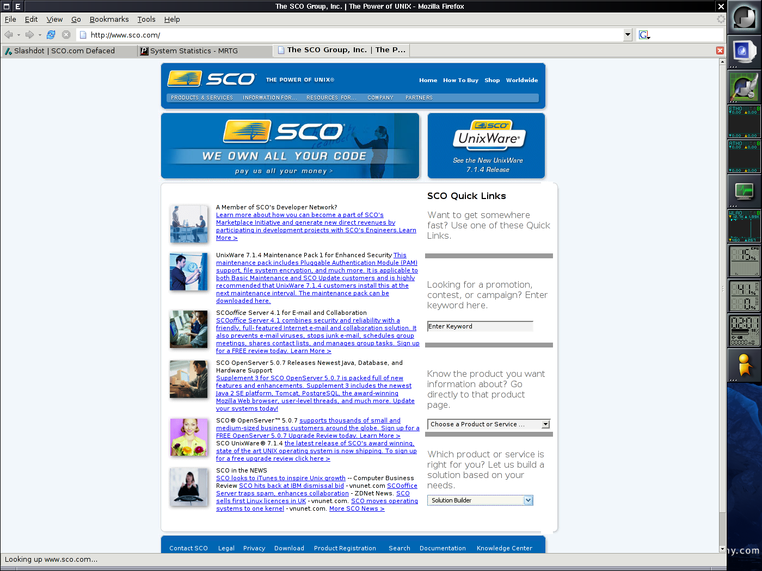Expand Choose a Product or Service dropdown
This screenshot has width=762, height=571.
coord(489,424)
